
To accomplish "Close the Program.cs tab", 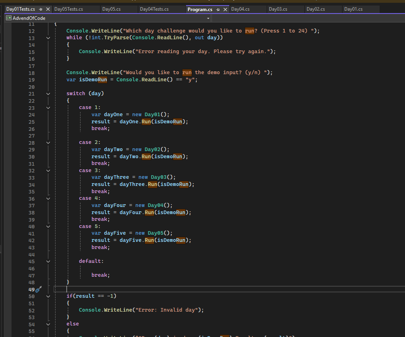I will 225,10.
